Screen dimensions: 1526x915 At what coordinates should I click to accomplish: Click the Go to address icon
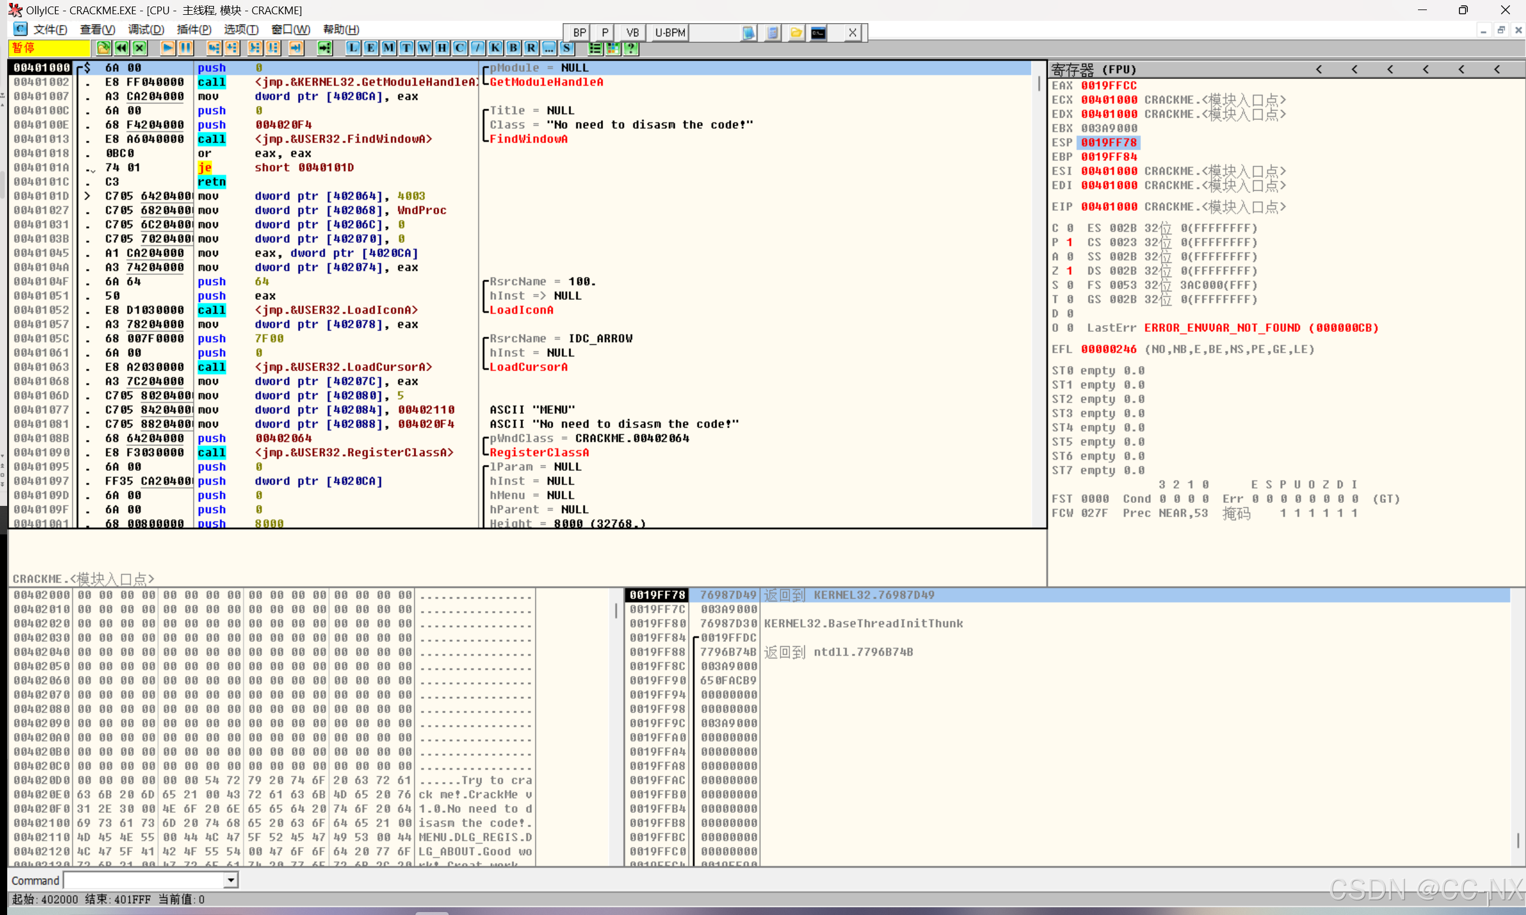tap(325, 48)
